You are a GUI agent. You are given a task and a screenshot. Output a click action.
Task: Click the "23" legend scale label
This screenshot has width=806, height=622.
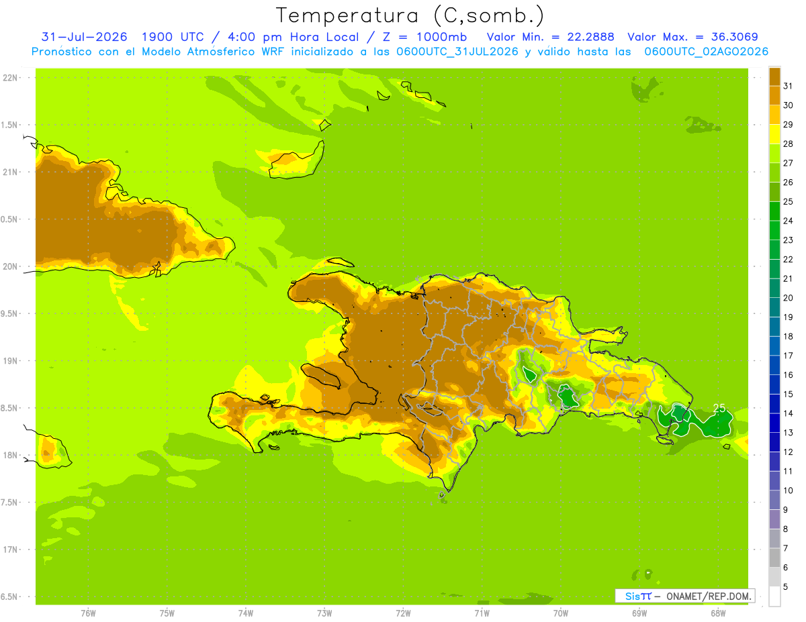coord(788,240)
